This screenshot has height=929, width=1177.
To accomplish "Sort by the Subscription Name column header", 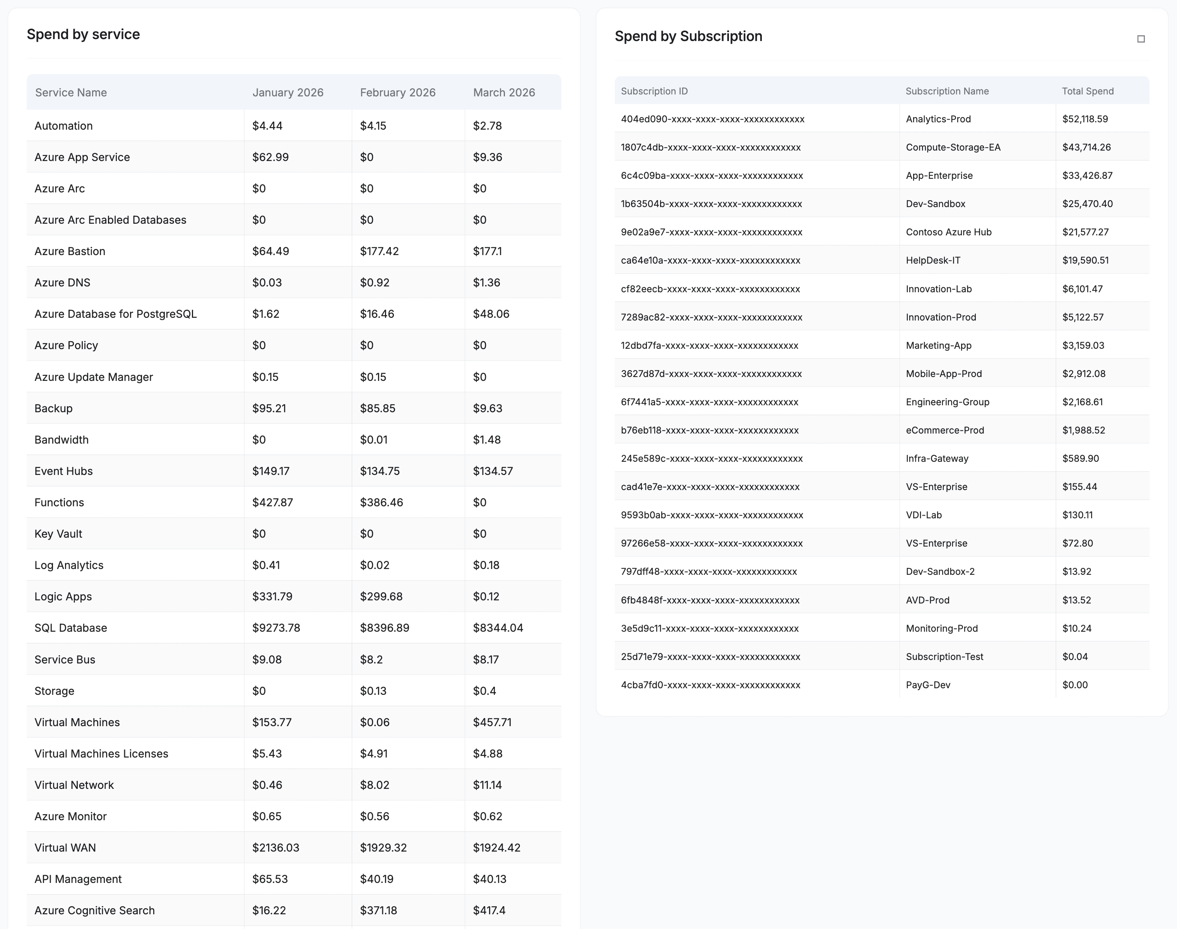I will [x=947, y=91].
